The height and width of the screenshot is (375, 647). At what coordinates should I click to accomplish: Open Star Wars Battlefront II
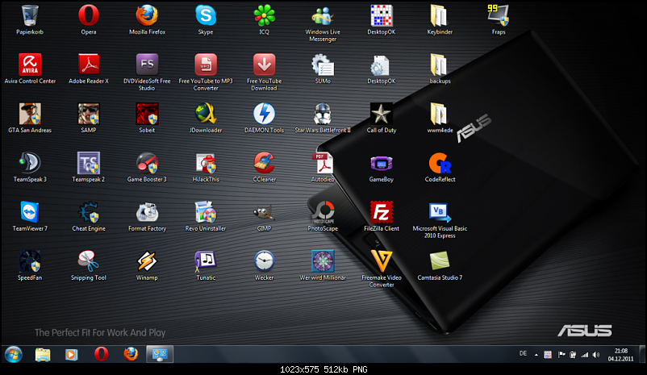coord(323,114)
